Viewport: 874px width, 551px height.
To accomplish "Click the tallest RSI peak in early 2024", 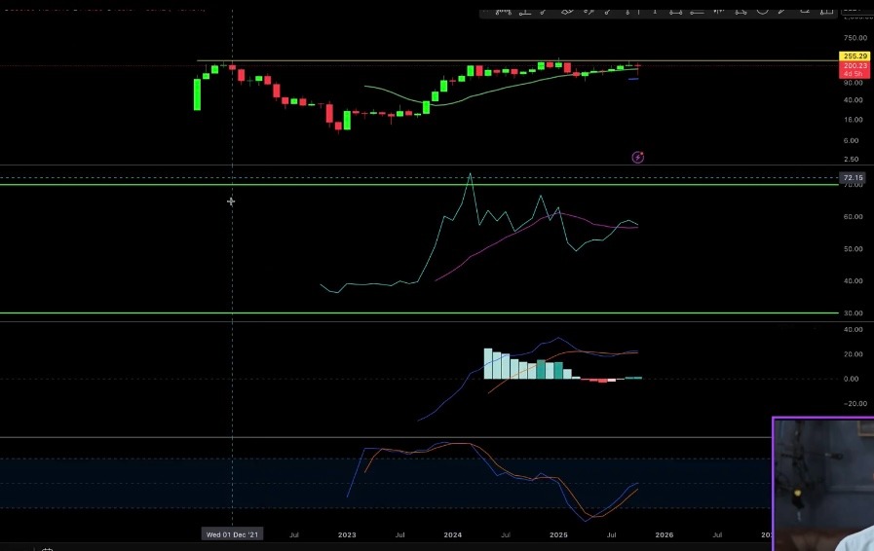I will (x=470, y=174).
